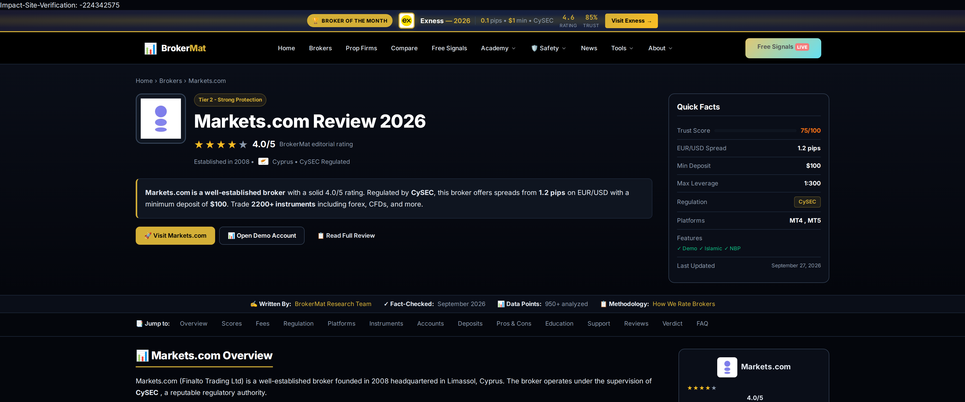This screenshot has height=402, width=965.
Task: Jump to the Regulation section
Action: [x=299, y=323]
